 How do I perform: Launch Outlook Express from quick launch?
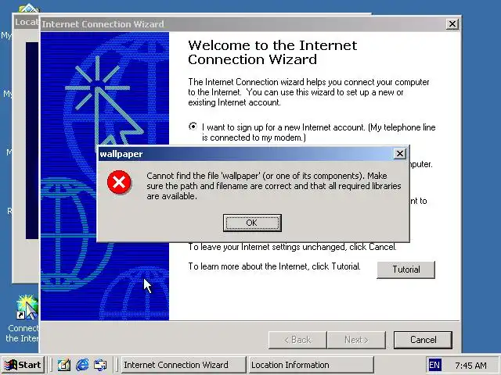(x=100, y=365)
